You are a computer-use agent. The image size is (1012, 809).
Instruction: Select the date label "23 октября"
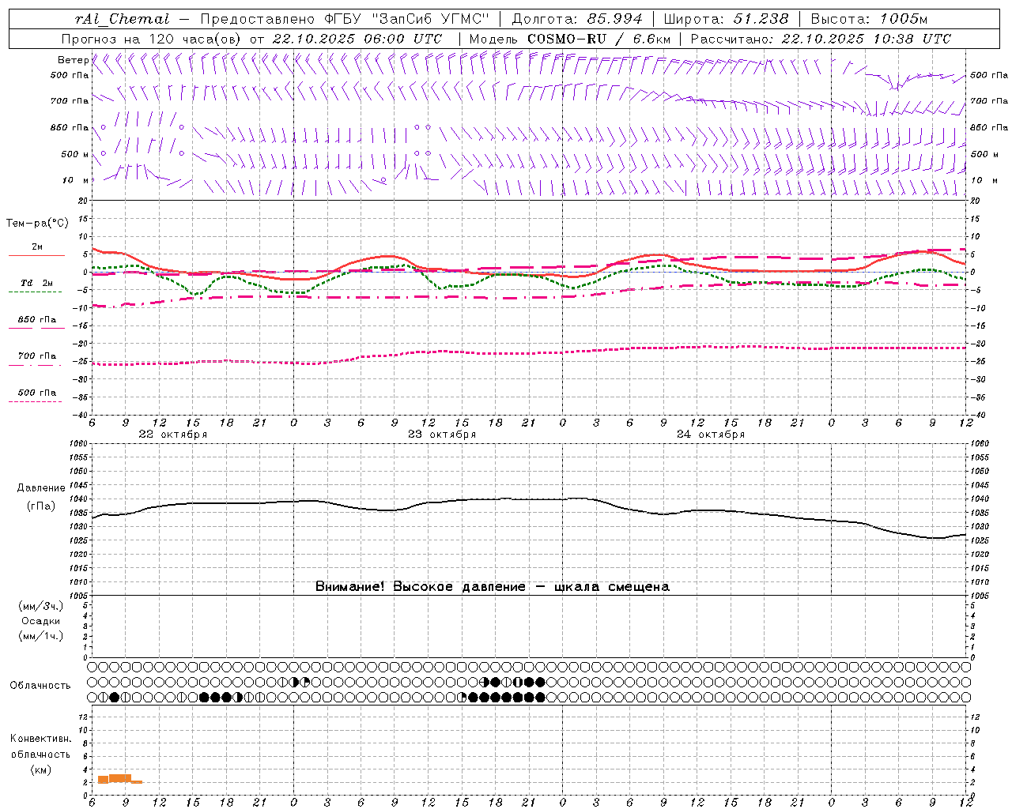click(442, 435)
